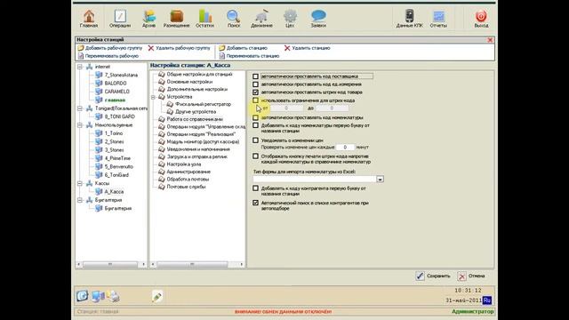Open the Движение toolbar icon
The image size is (569, 320).
pyautogui.click(x=261, y=19)
